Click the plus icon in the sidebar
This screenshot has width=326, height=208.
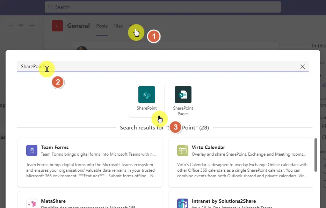click(x=32, y=26)
